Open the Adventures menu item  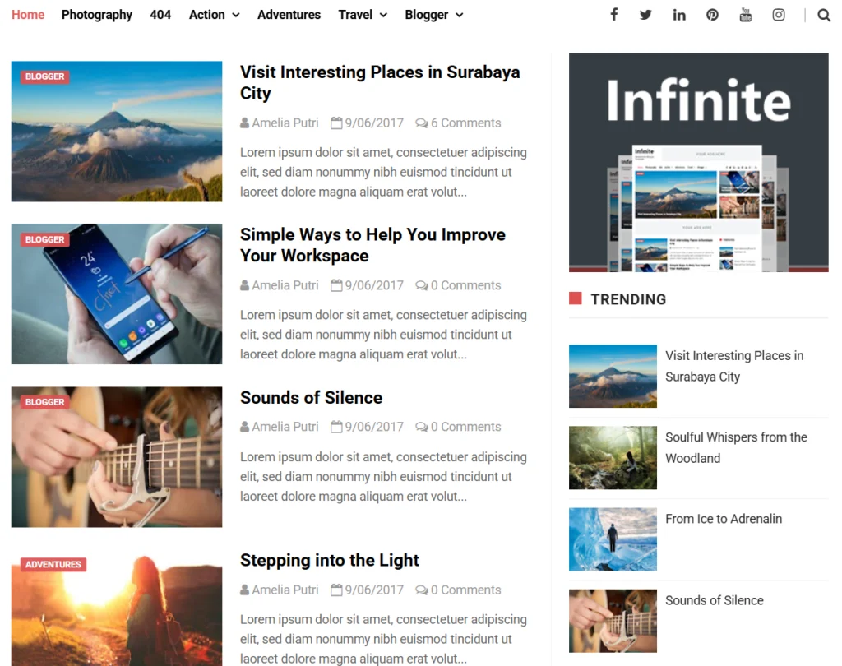click(289, 15)
